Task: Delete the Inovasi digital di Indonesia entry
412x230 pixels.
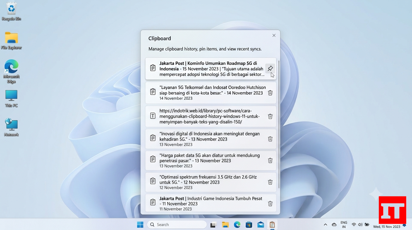Action: (x=270, y=139)
